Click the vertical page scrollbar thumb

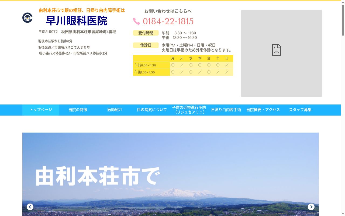(x=343, y=20)
